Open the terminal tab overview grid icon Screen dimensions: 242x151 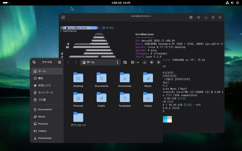pyautogui.click(x=191, y=17)
